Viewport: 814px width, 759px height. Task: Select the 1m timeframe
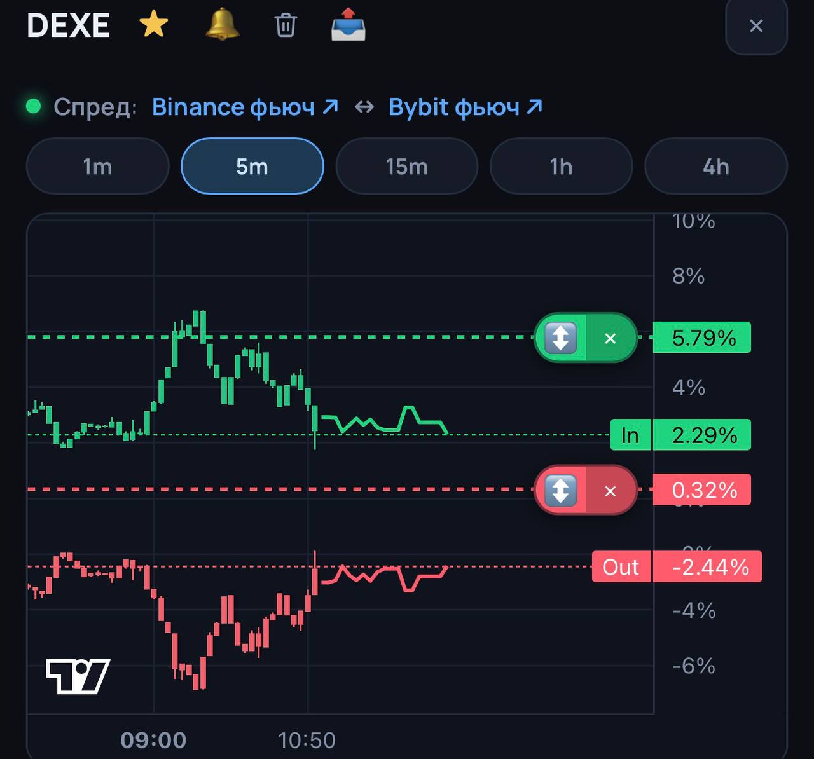[97, 167]
